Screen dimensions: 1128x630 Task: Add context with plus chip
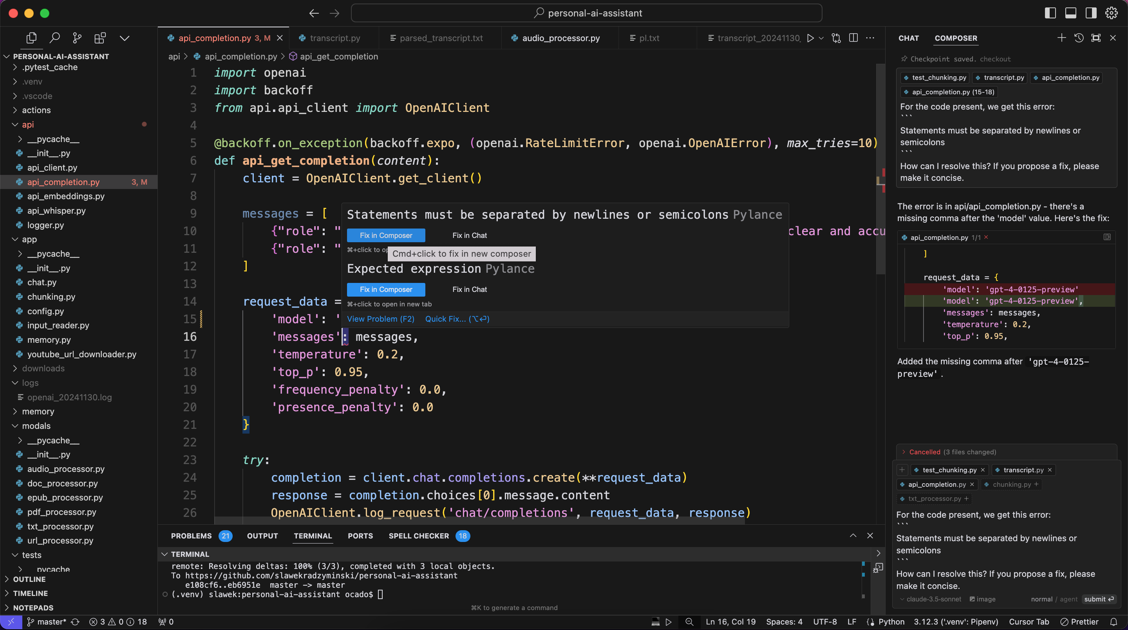[x=902, y=470]
